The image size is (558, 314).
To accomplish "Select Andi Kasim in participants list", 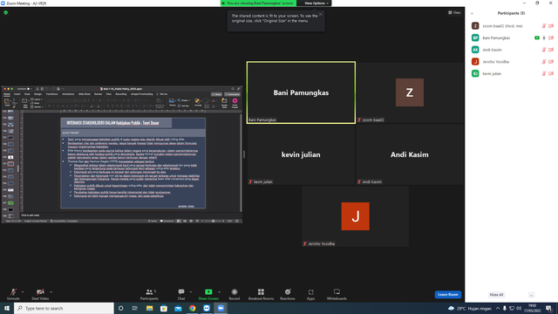I will [x=512, y=50].
